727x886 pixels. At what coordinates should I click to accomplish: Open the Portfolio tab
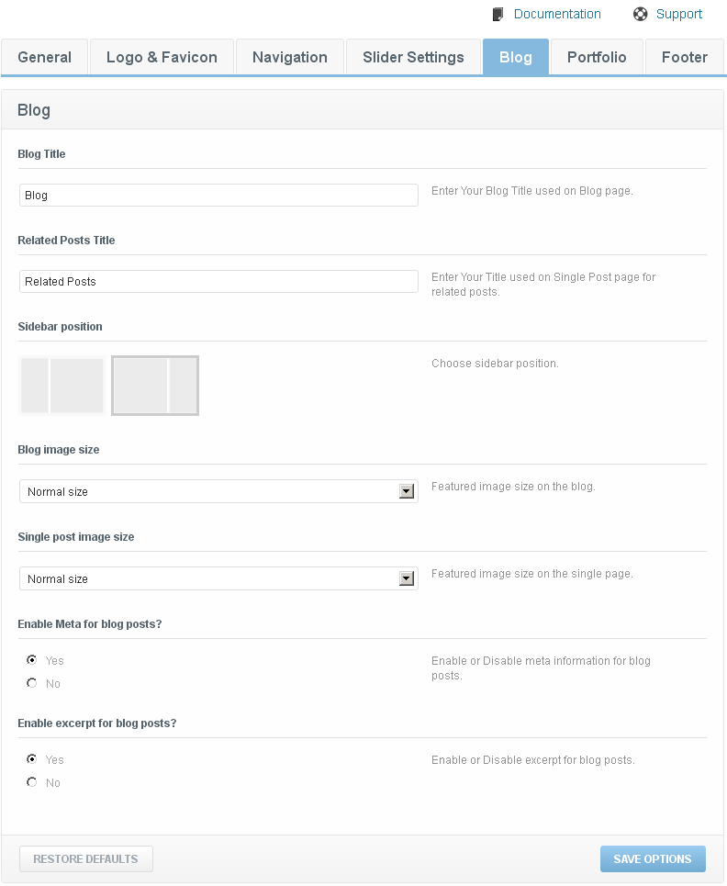[x=597, y=57]
